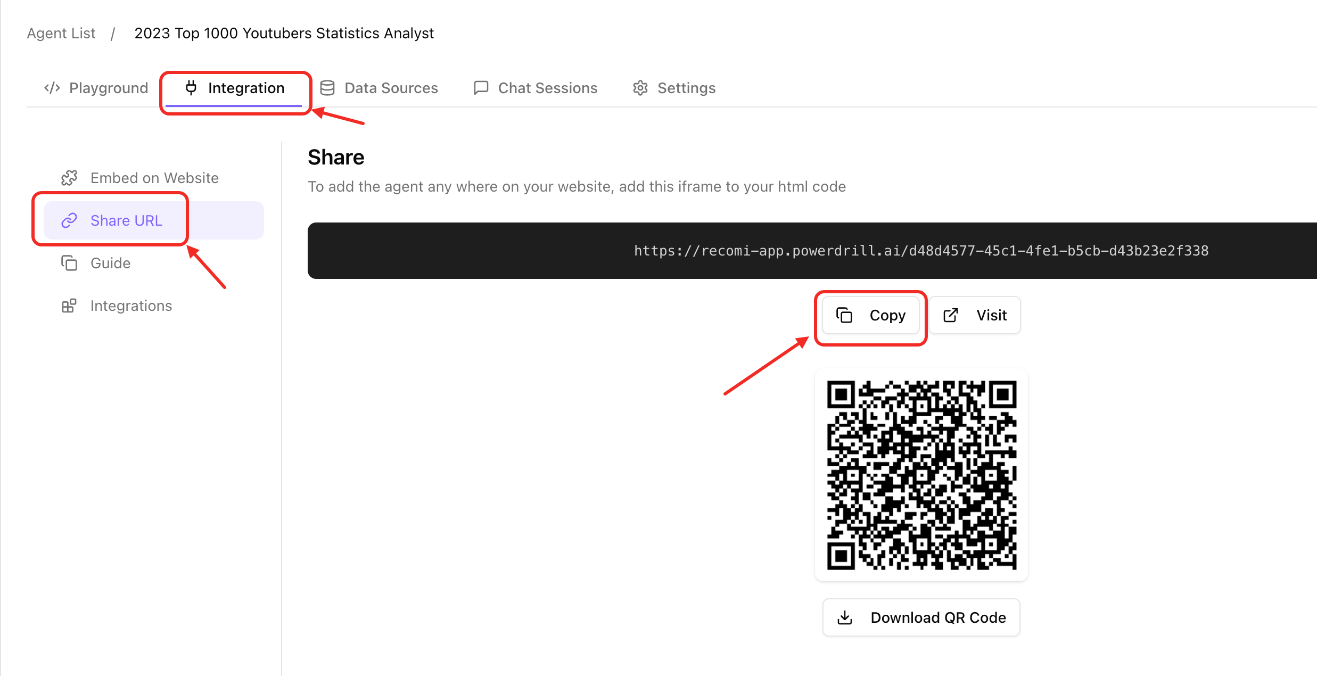This screenshot has height=676, width=1317.
Task: Switch to the Data Sources tab
Action: point(391,88)
